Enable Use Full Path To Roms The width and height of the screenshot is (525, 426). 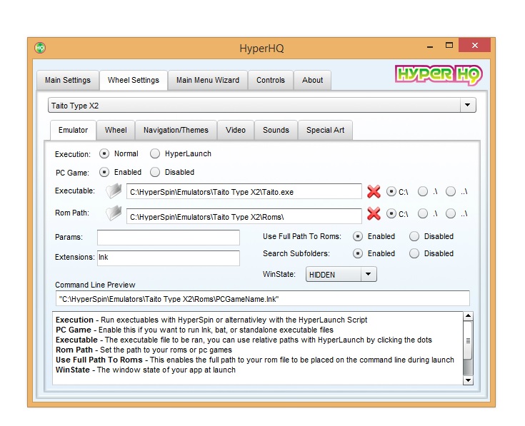(358, 236)
